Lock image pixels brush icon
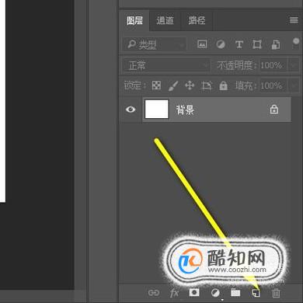 point(173,85)
